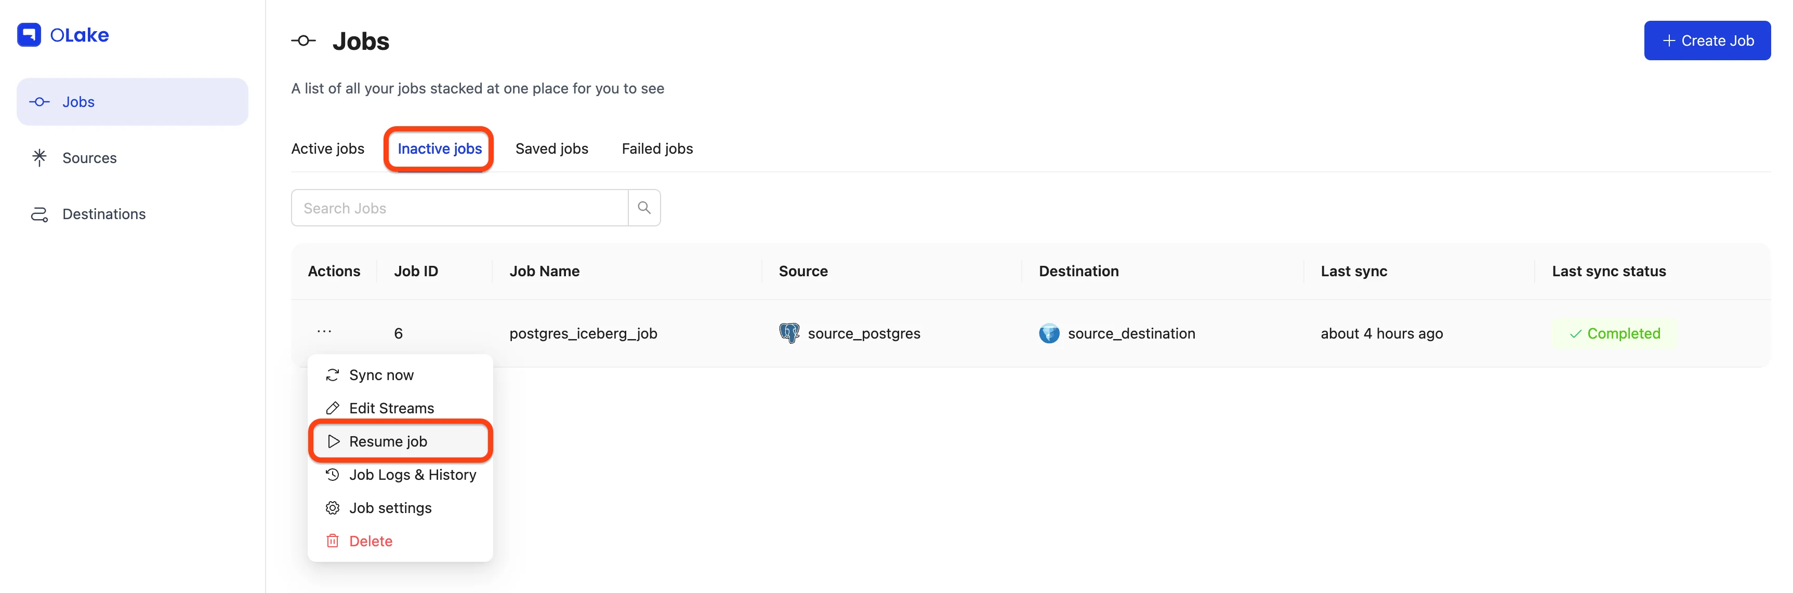Click the Completed status badge
This screenshot has width=1793, height=593.
(x=1615, y=334)
